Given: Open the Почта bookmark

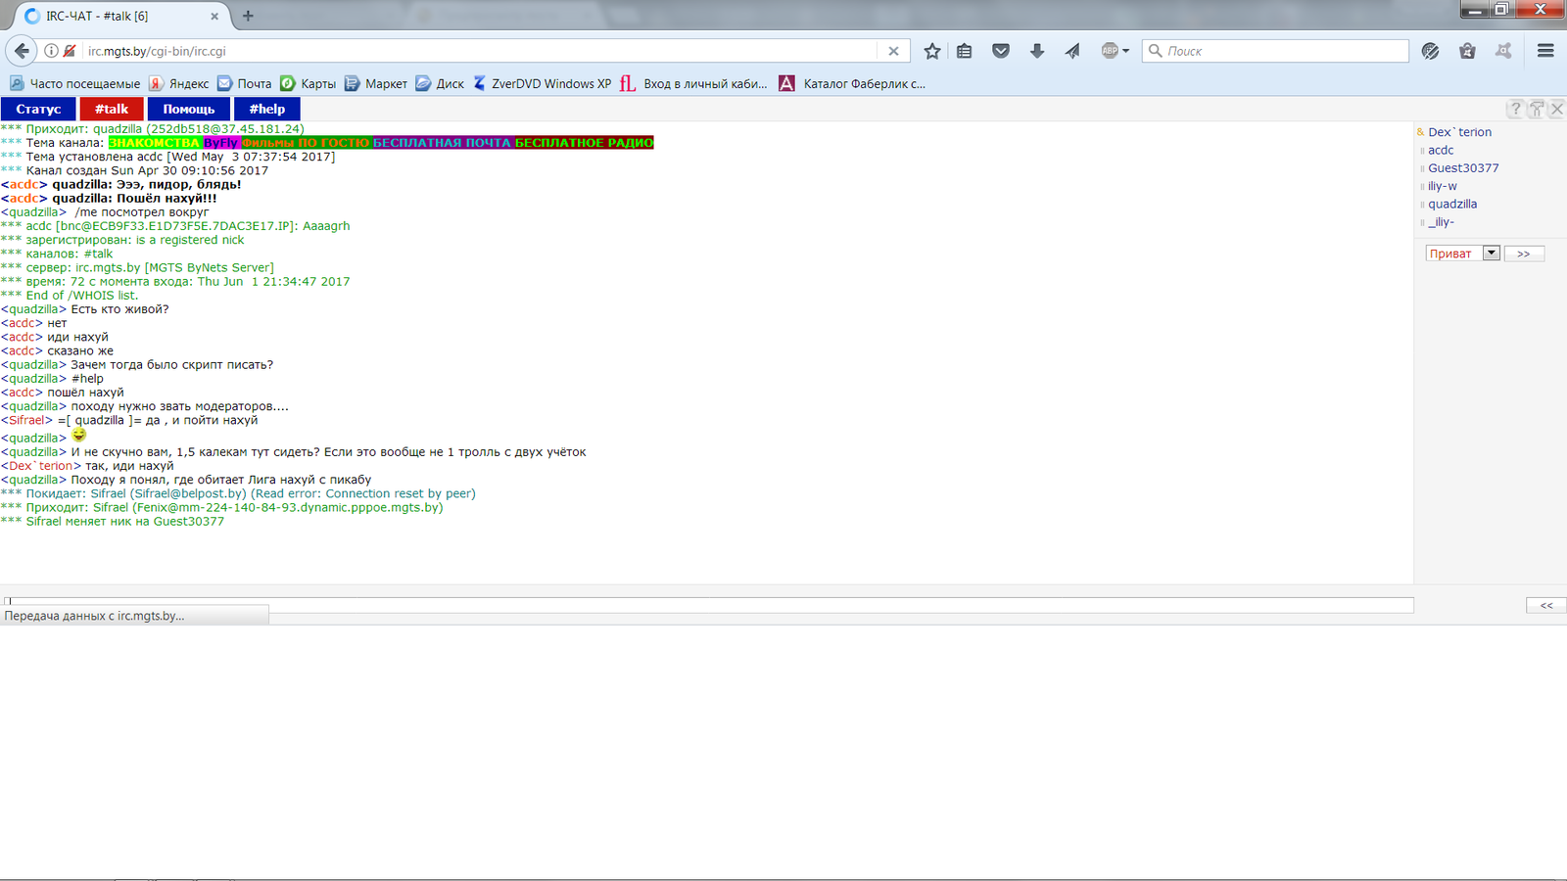Looking at the screenshot, I should tap(244, 84).
